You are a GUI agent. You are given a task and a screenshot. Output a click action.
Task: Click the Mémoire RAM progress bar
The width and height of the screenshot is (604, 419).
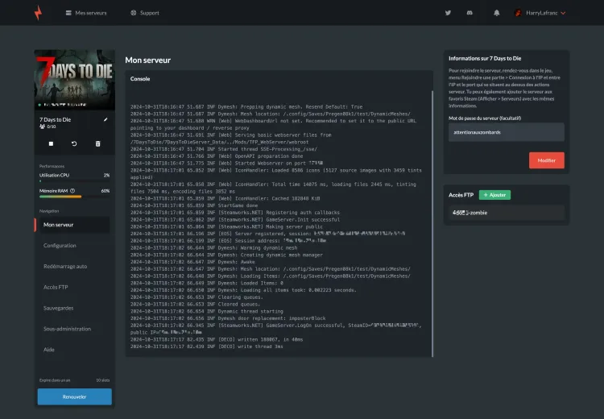point(74,197)
